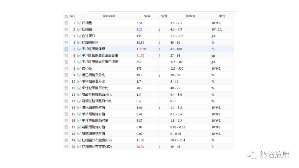Click the 定性 column header
The height and width of the screenshot is (168, 299).
[x=164, y=16]
